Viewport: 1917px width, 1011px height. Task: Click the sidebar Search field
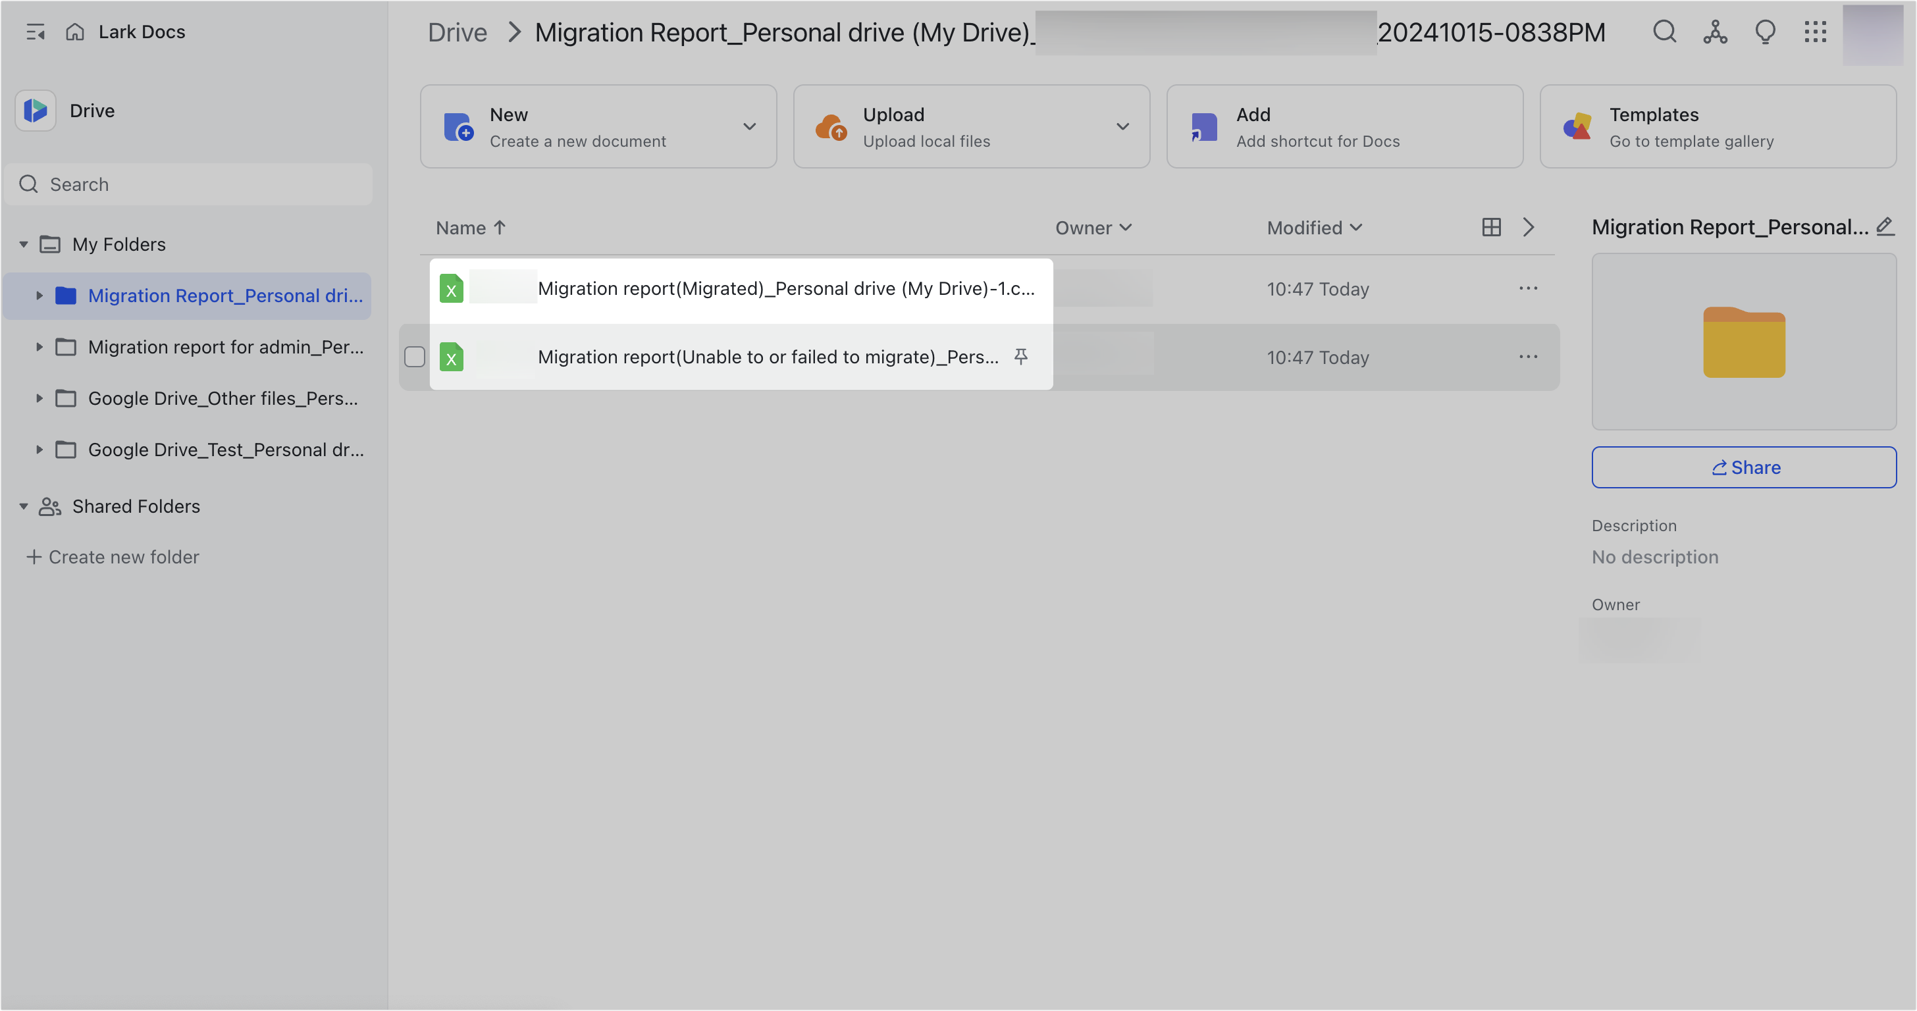tap(188, 184)
